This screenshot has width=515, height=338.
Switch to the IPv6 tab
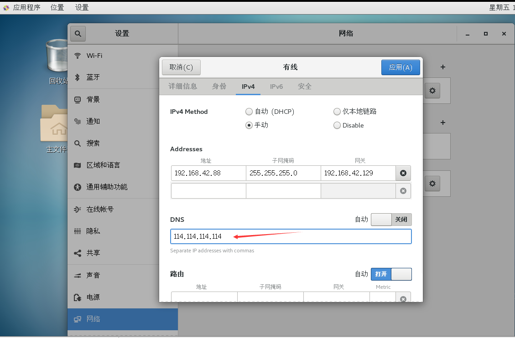(x=276, y=87)
